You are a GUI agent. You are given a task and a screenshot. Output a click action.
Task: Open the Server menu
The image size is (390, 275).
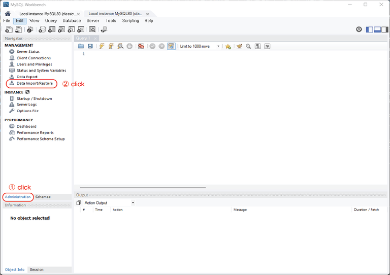93,21
